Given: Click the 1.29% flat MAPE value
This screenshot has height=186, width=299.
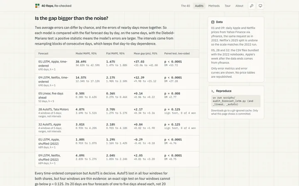Looking at the screenshot, I should 110,140.
